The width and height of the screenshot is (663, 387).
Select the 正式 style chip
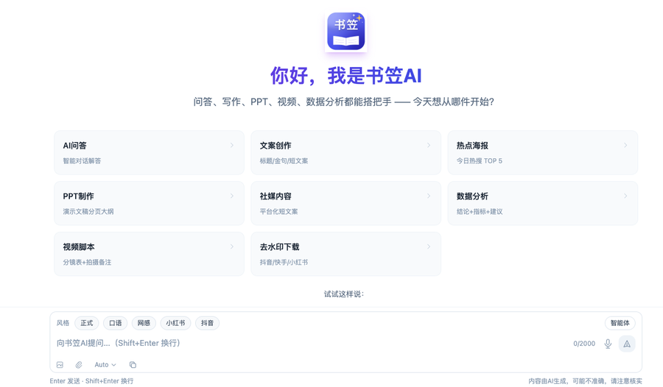click(87, 323)
